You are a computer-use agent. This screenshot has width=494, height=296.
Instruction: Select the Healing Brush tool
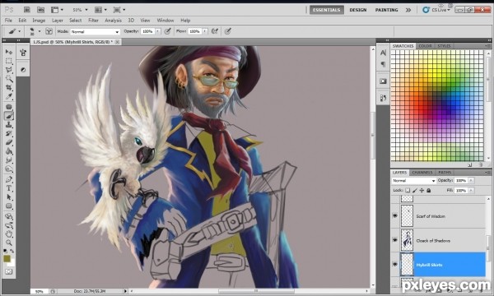coord(9,107)
